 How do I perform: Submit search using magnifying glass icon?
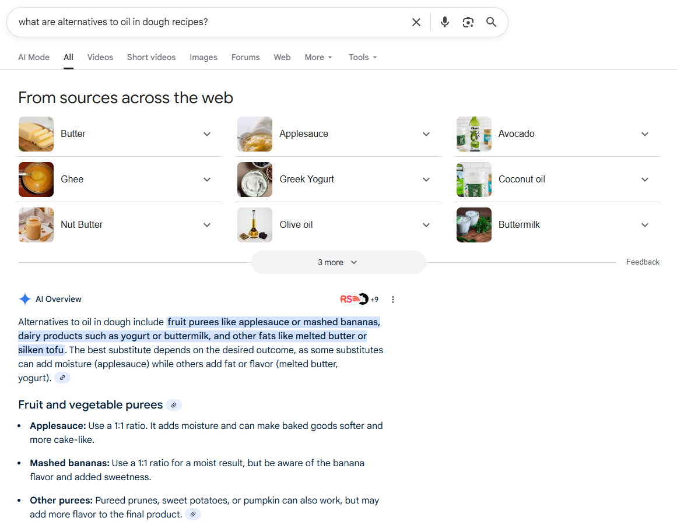coord(492,22)
